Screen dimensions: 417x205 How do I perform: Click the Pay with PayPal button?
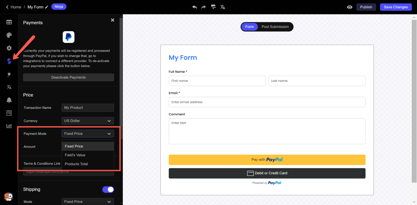coord(267,160)
